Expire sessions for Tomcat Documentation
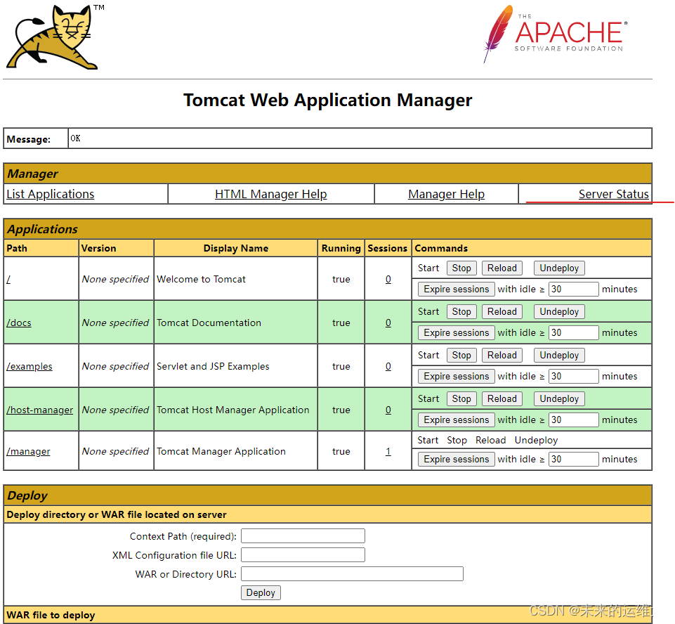Screen dimensions: 675x624 457,333
